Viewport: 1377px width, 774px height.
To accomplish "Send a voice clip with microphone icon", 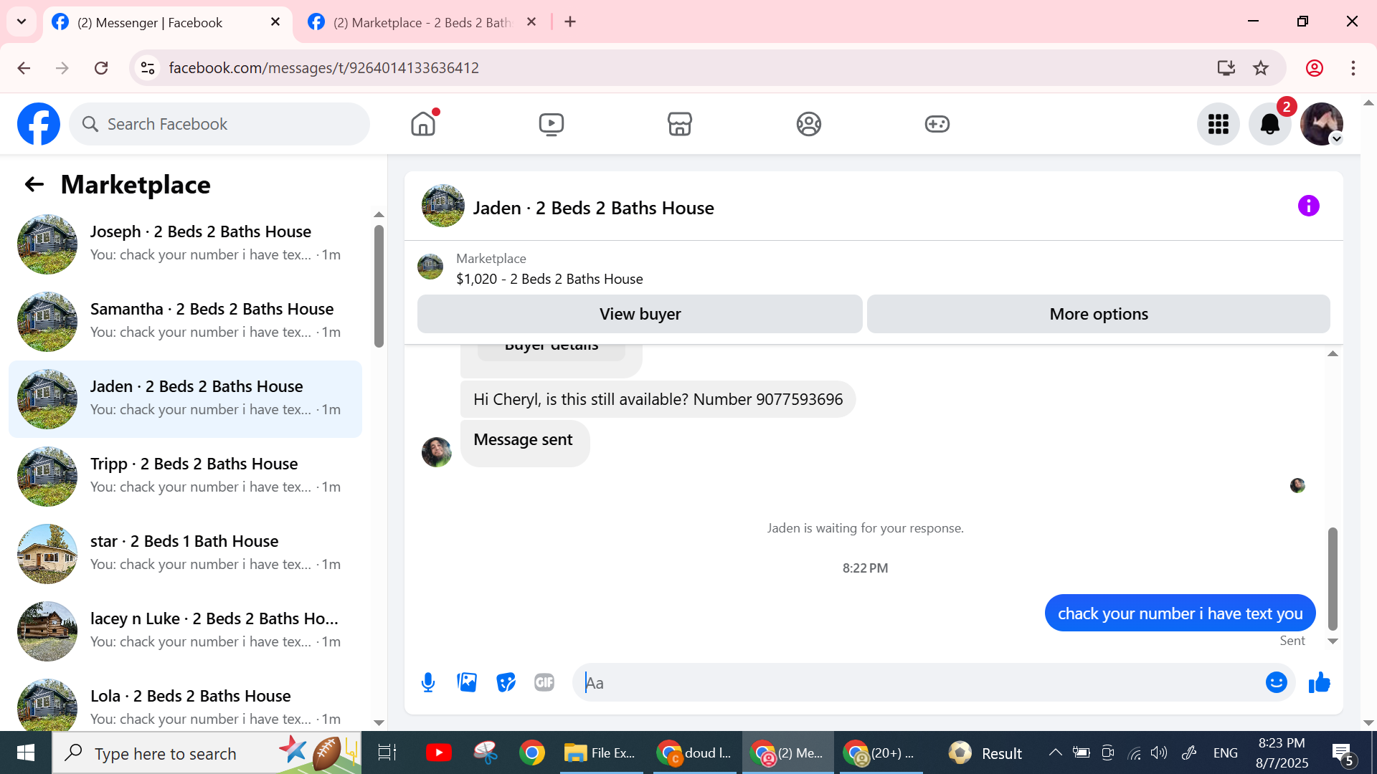I will coord(428,682).
